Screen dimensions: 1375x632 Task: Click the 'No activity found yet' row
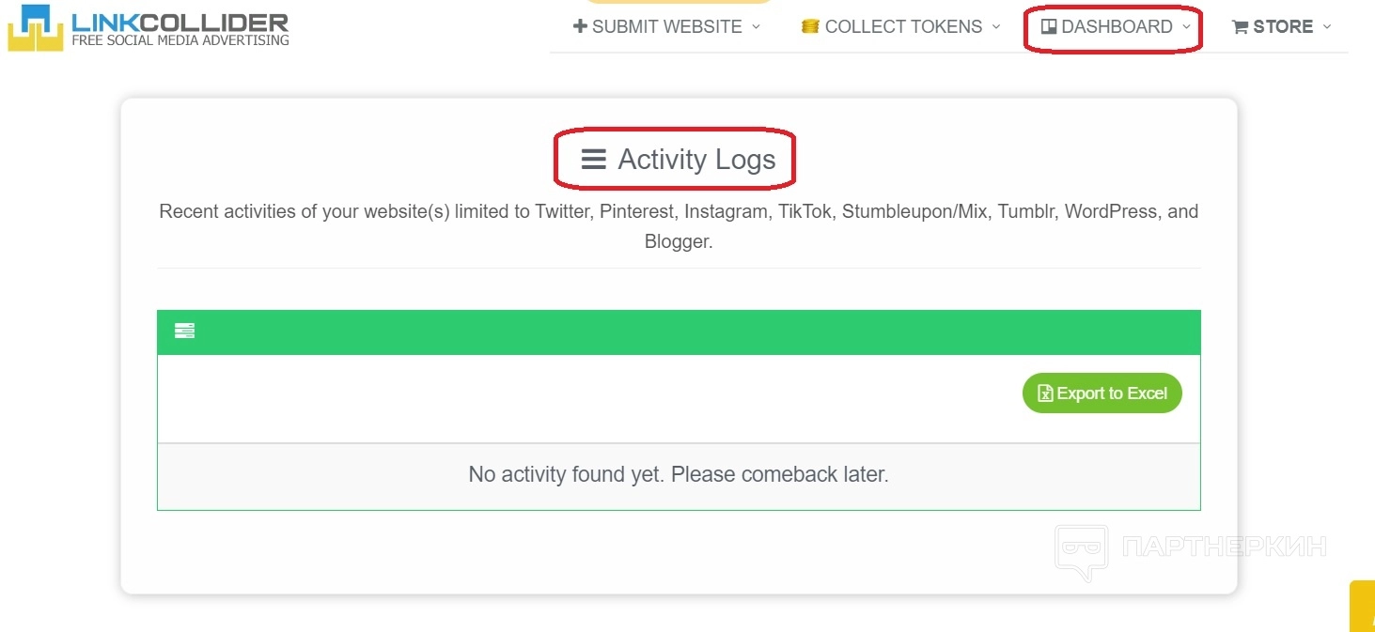679,475
